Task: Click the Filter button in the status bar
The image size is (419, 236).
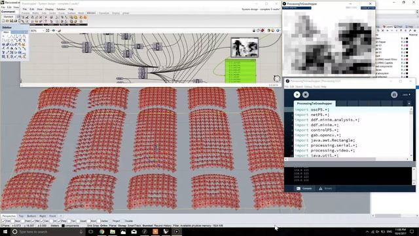Action: click(176, 226)
